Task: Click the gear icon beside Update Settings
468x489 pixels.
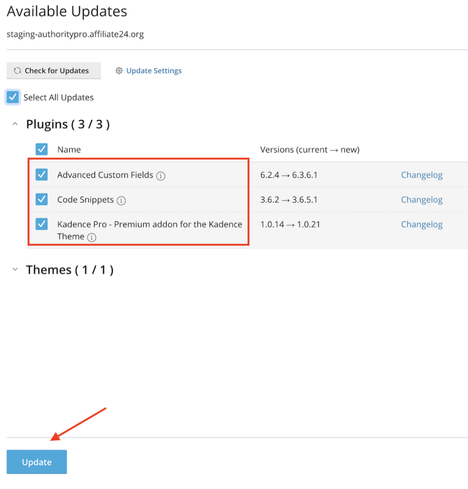Action: pyautogui.click(x=119, y=71)
